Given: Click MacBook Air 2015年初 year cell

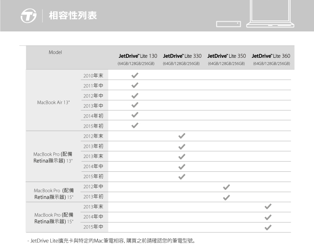Looking at the screenshot, I should coord(93,126).
